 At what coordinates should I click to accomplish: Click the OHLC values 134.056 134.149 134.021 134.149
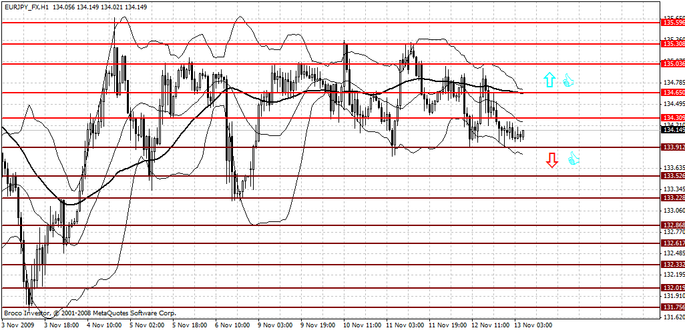[x=100, y=7]
